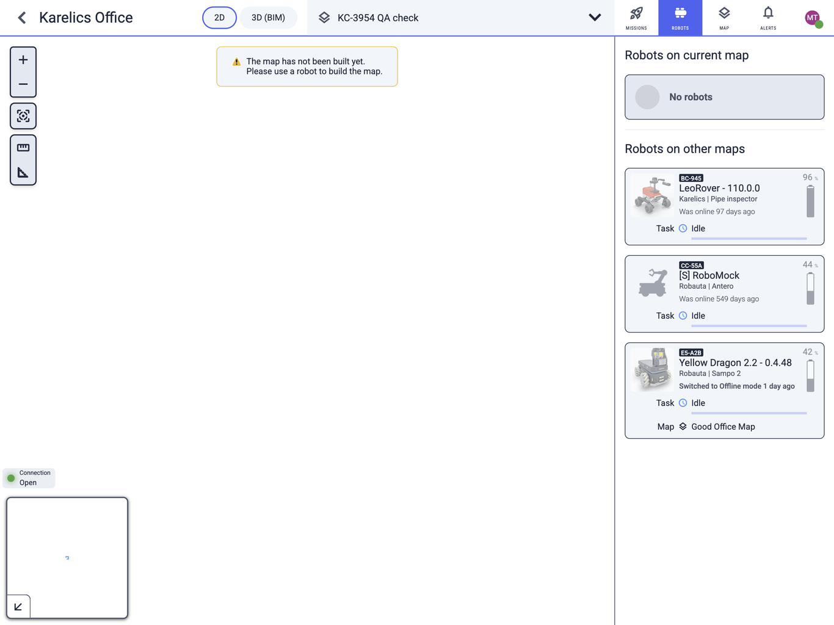834x625 pixels.
Task: Go back using the arrow beside Karelics Office
Action: pyautogui.click(x=22, y=18)
